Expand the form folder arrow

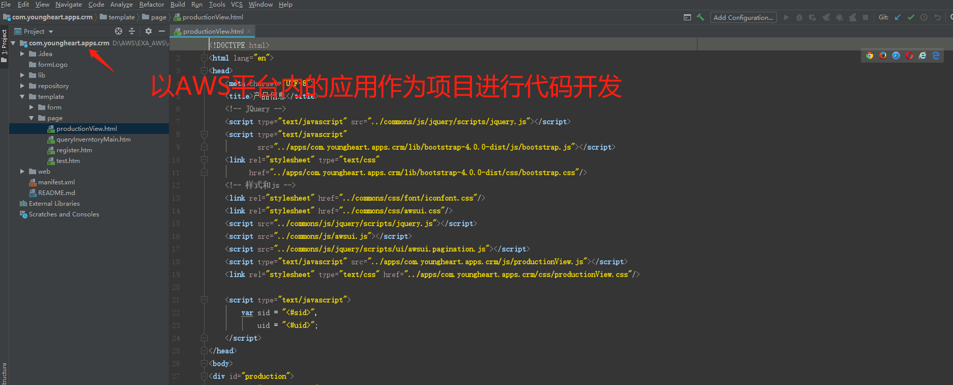click(32, 107)
